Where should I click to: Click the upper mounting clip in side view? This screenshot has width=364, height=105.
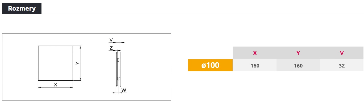point(118,60)
